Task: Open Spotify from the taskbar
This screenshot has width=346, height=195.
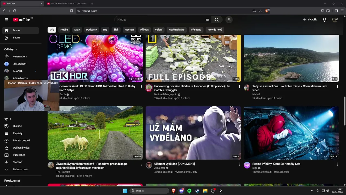Action: (x=189, y=191)
